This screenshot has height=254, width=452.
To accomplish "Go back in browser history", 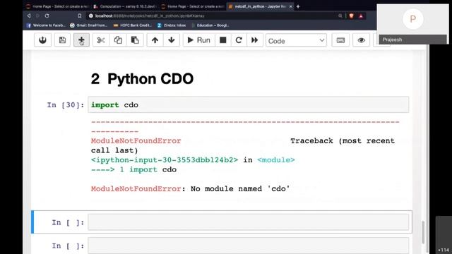I will [29, 16].
